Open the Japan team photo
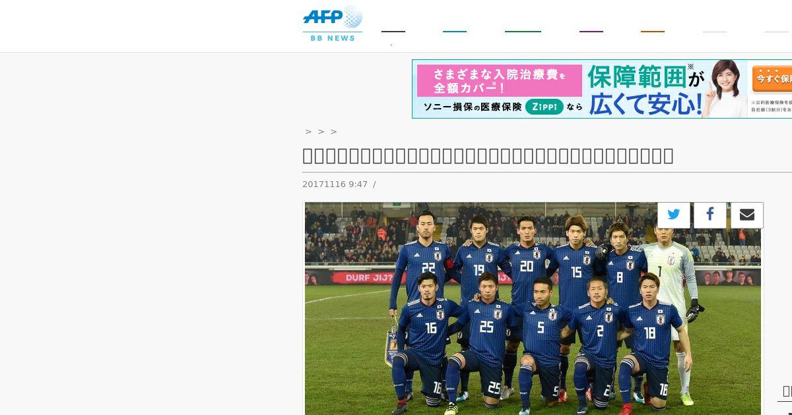 point(533,308)
